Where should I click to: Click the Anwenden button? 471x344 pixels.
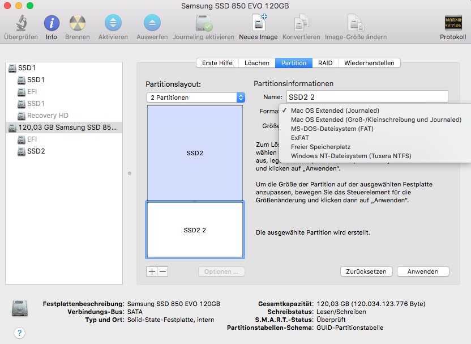click(x=423, y=271)
